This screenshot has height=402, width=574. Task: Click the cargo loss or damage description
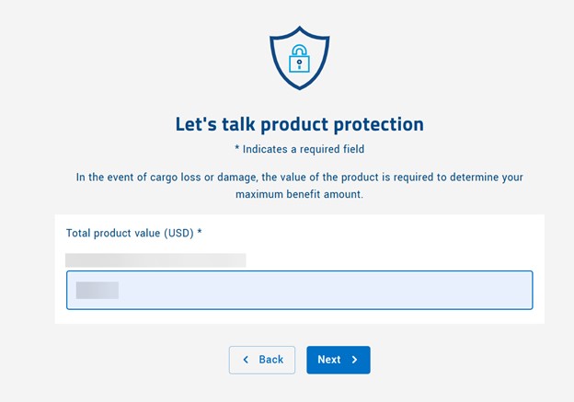tap(299, 177)
